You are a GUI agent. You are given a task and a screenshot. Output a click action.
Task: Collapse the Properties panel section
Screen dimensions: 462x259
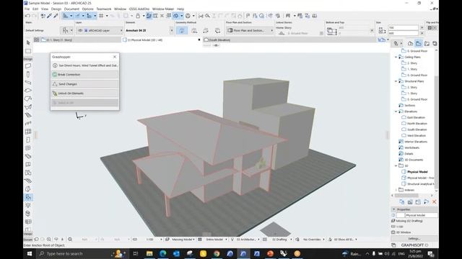pos(394,209)
